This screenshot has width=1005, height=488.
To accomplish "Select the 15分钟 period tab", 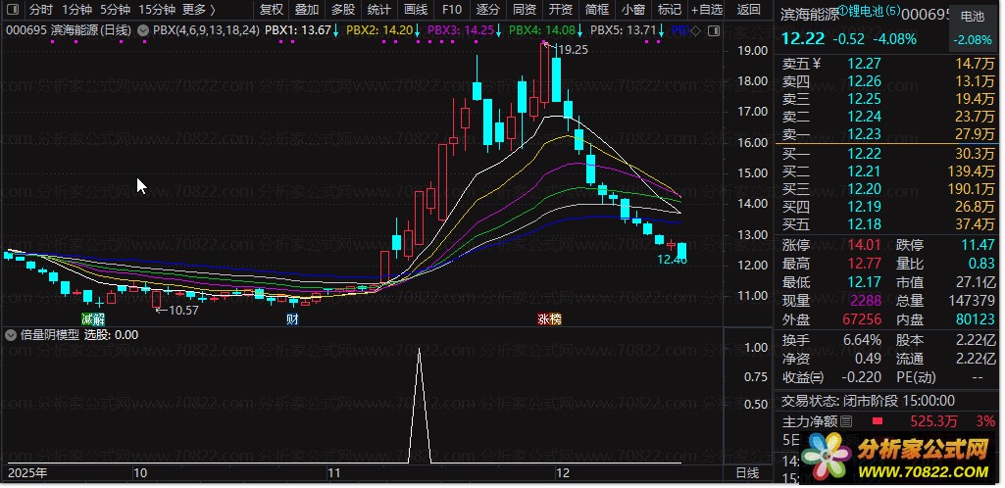I will tap(157, 10).
